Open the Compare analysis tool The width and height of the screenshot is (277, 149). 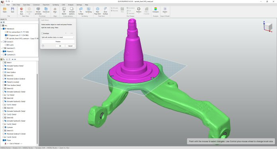click(x=156, y=10)
